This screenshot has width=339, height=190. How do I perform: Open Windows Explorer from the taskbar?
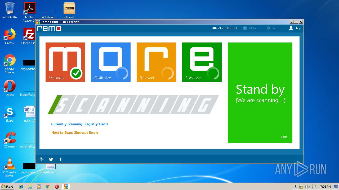click(x=30, y=187)
